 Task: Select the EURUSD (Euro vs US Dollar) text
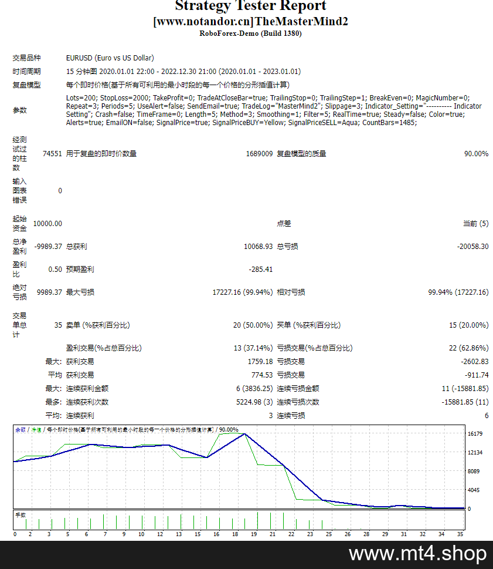(x=110, y=58)
